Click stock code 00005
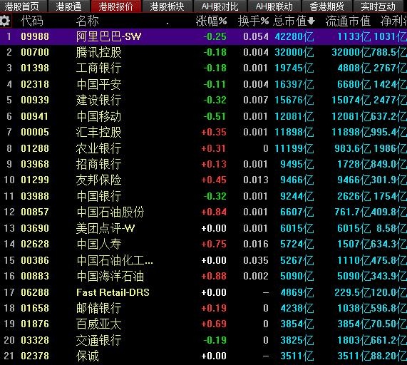 point(35,132)
